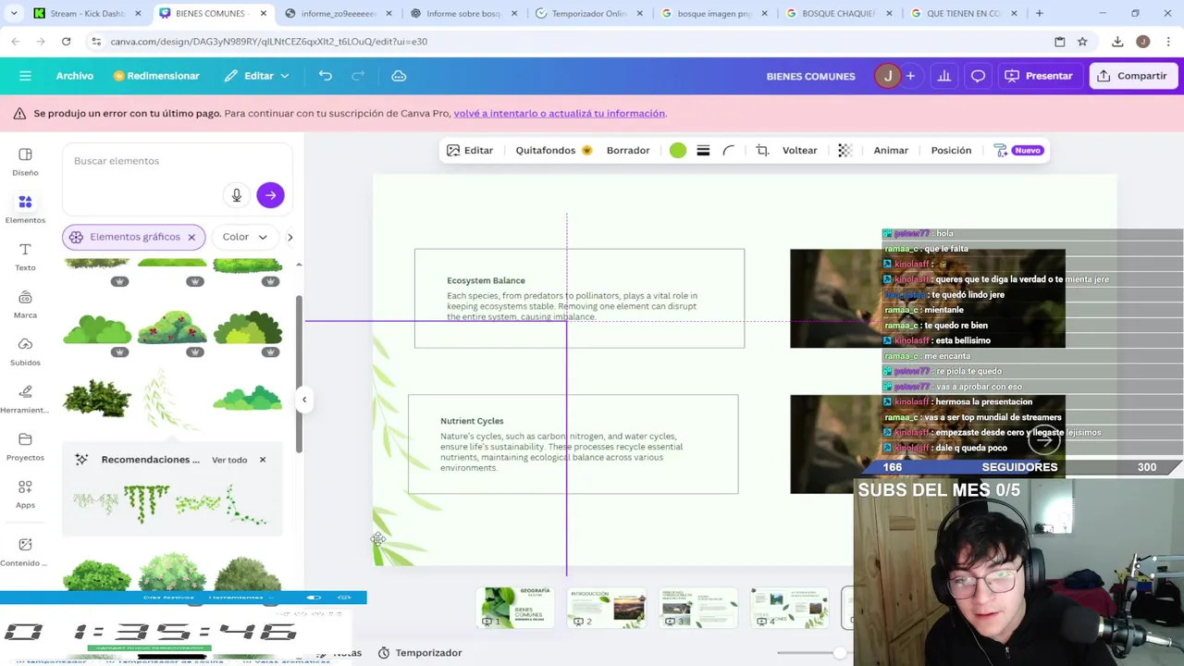Open the payment retry link
1184x666 pixels.
pos(560,113)
